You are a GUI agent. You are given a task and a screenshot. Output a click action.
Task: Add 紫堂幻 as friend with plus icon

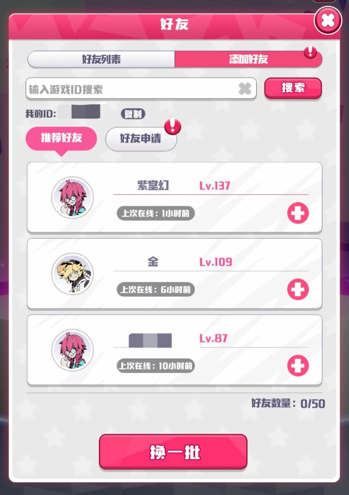click(298, 213)
